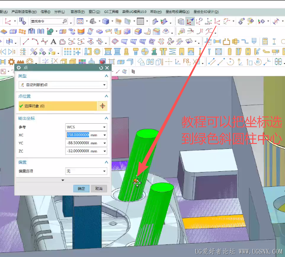Collapse the 输出坐标 section

coord(107,118)
